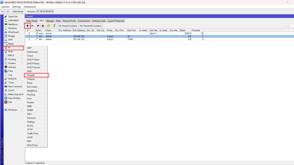Open New Terminal from the sidebar
This screenshot has height=165, width=294.
pos(15,87)
